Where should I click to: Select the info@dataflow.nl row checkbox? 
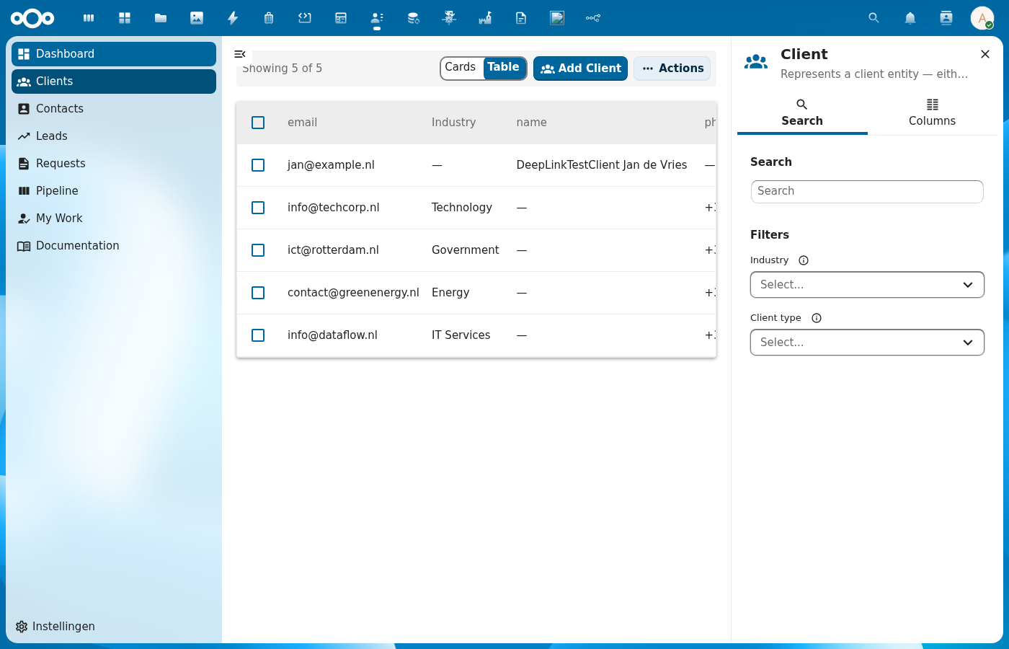(x=258, y=335)
